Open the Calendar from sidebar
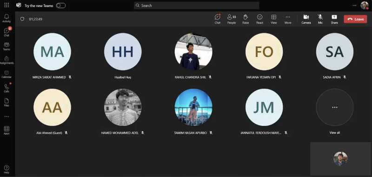The width and height of the screenshot is (372, 177). pos(7,74)
